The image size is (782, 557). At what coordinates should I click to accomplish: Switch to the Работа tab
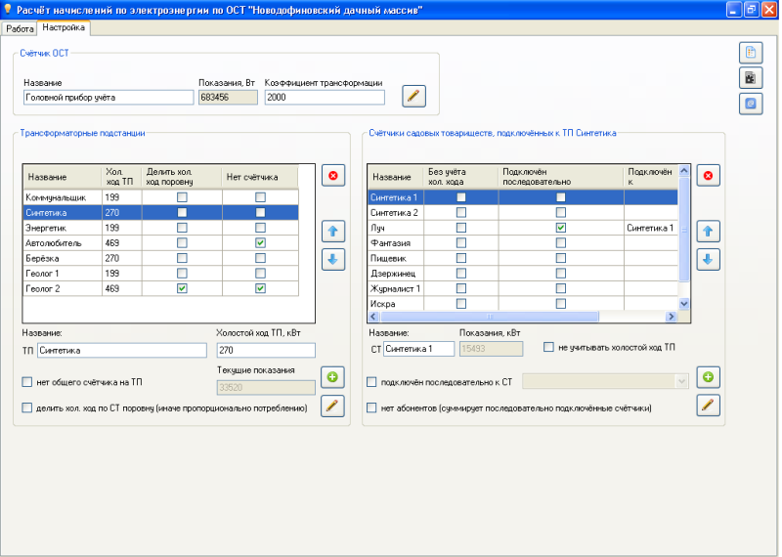20,28
